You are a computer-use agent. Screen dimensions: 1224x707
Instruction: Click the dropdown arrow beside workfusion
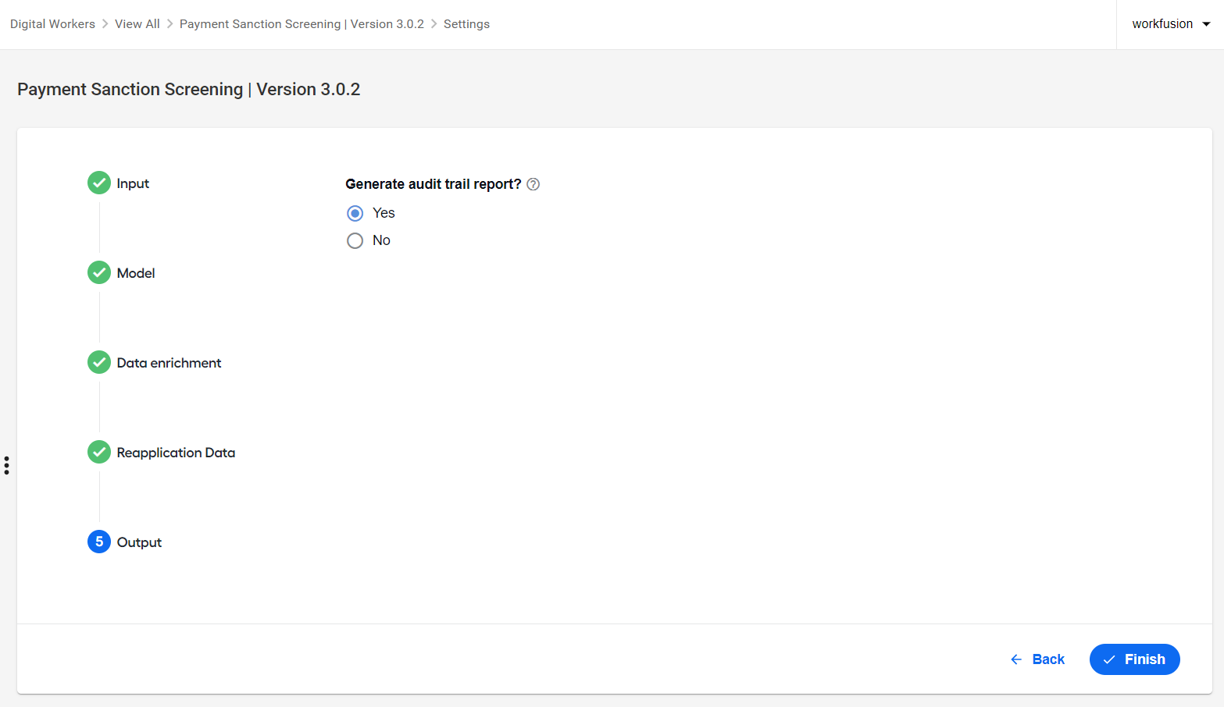[1206, 24]
